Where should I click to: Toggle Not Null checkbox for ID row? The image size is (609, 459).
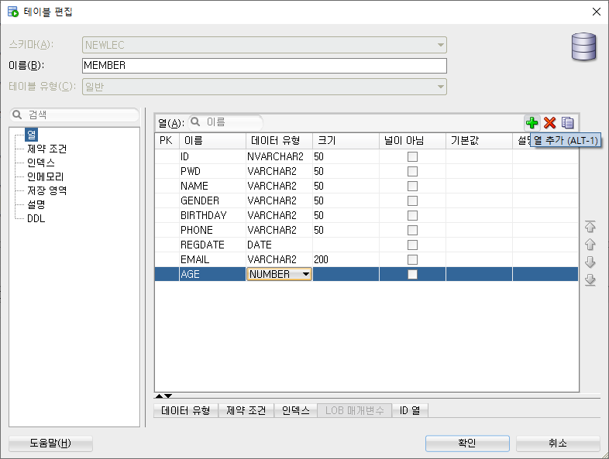[412, 157]
